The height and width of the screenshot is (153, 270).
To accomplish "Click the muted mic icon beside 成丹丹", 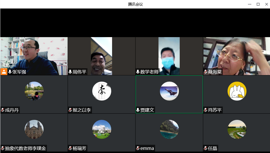I will pyautogui.click(x=3, y=110).
